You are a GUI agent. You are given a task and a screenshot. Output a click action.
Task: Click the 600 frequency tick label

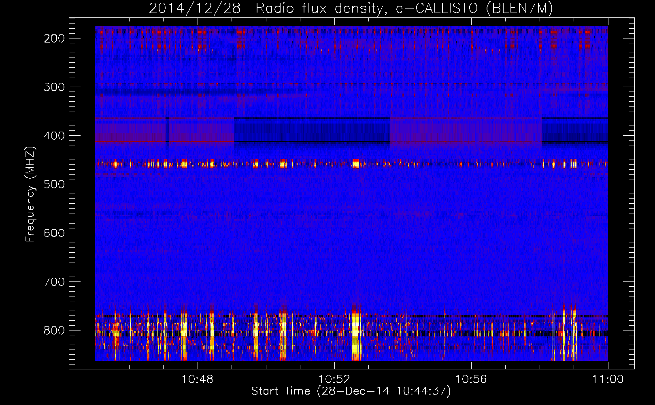point(54,233)
